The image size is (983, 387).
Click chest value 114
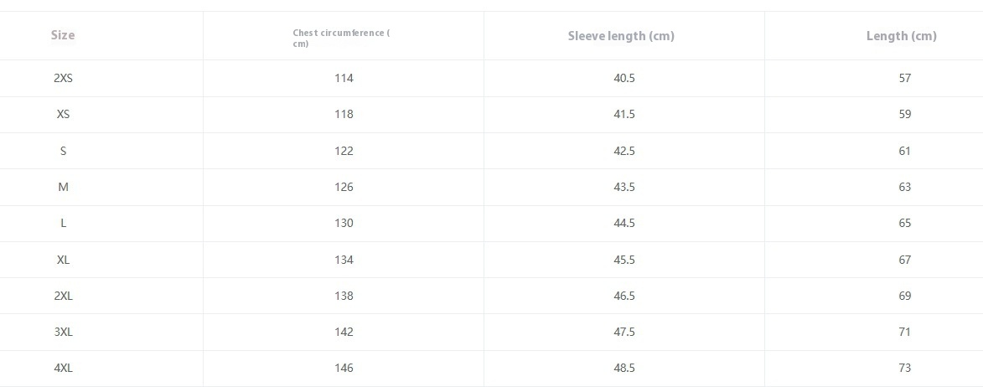[x=344, y=78]
